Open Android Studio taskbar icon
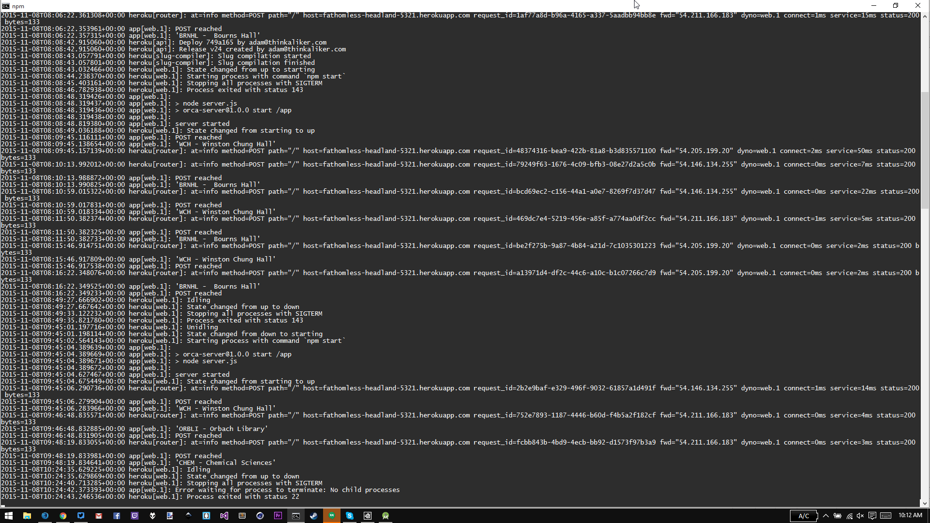 (x=386, y=516)
